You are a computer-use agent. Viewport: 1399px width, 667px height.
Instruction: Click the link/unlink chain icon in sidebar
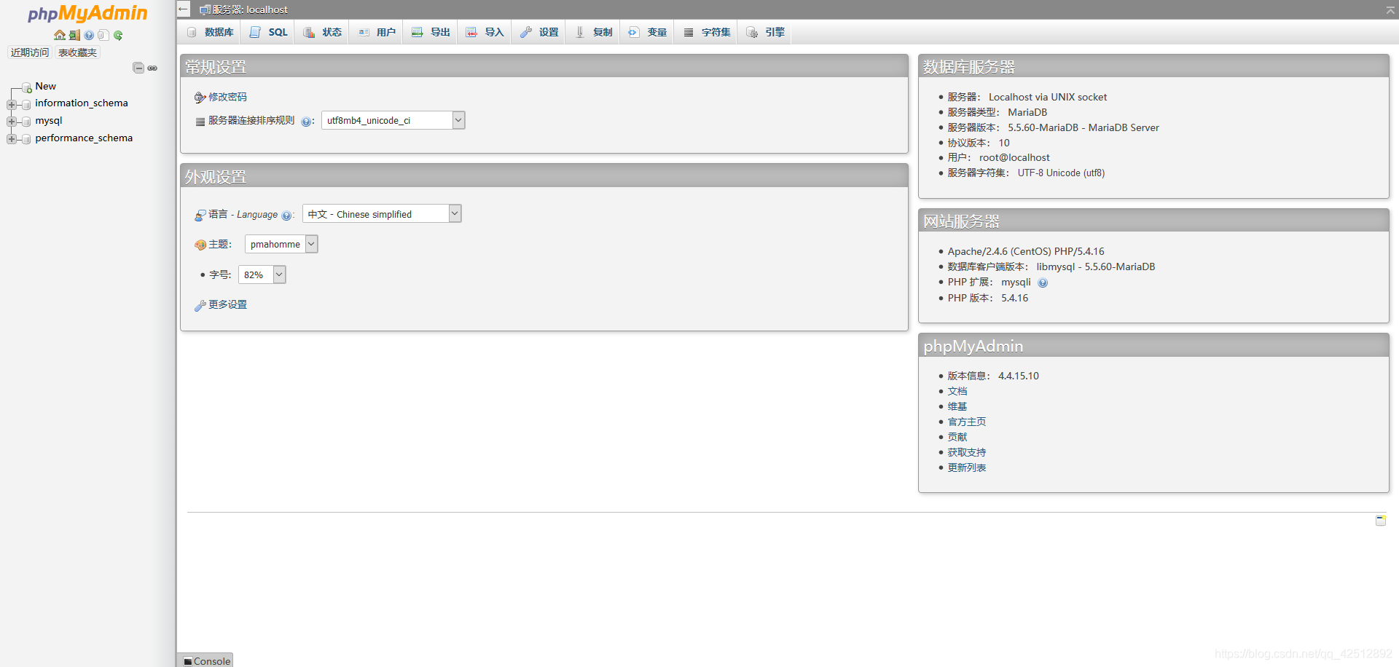tap(152, 68)
